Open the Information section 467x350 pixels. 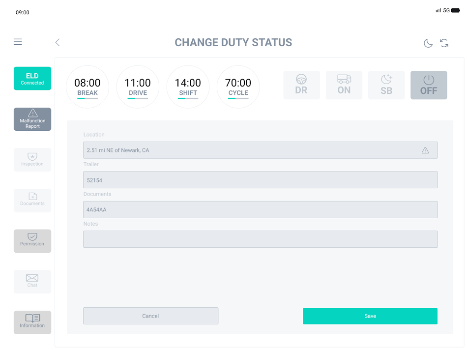(32, 322)
